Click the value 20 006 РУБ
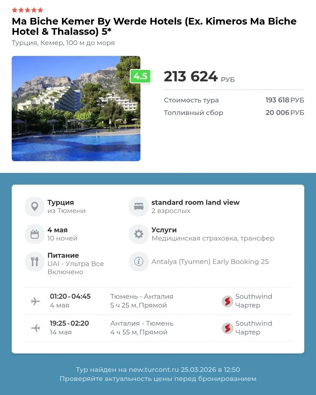This screenshot has width=316, height=395. point(285,113)
